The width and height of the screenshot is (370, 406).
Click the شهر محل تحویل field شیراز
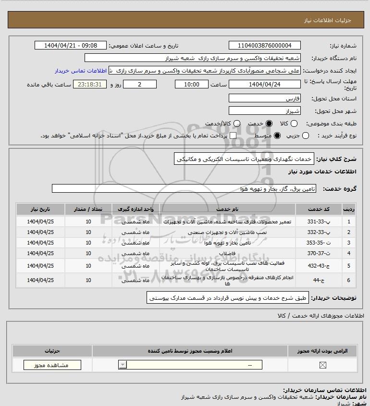pyautogui.click(x=265, y=111)
